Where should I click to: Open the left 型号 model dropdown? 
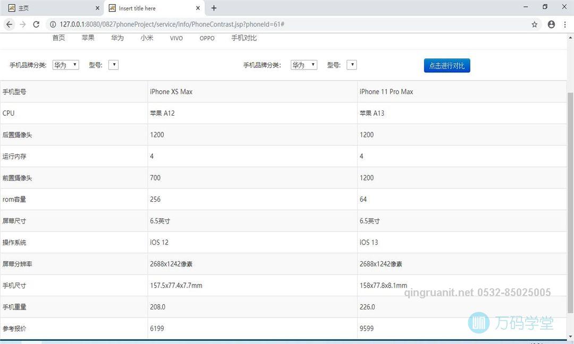[113, 64]
